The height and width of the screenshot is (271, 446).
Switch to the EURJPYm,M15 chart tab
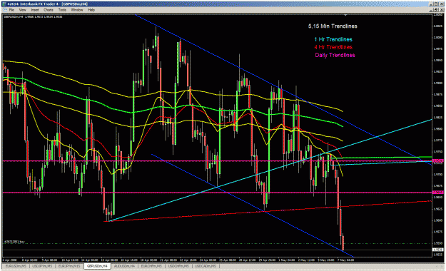[x=69, y=266]
